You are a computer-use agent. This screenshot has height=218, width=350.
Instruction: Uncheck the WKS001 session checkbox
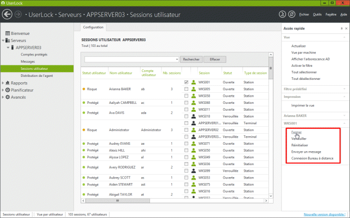coord(186,82)
